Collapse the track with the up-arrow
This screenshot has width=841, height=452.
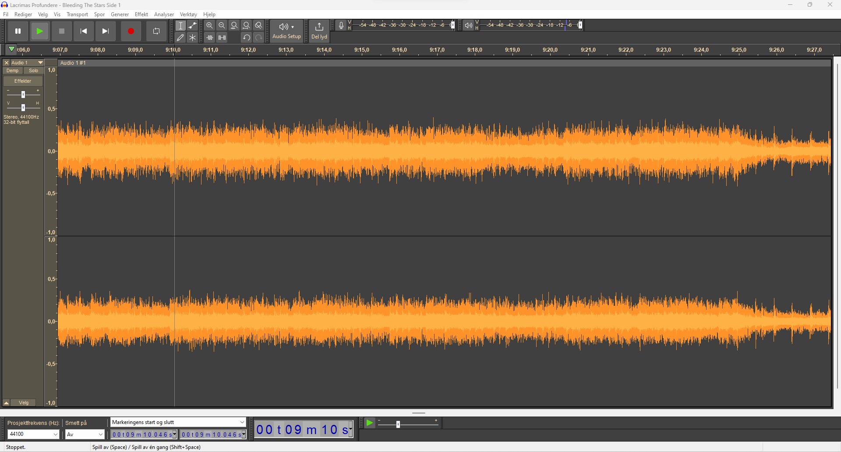6,403
